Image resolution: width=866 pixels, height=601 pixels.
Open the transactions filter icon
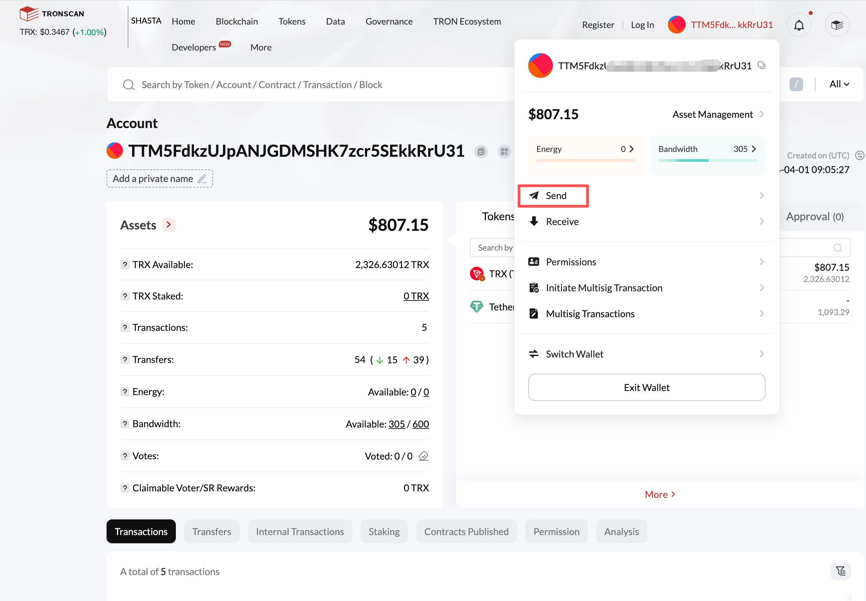(841, 571)
